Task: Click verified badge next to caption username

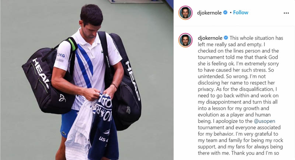Action: (x=226, y=38)
